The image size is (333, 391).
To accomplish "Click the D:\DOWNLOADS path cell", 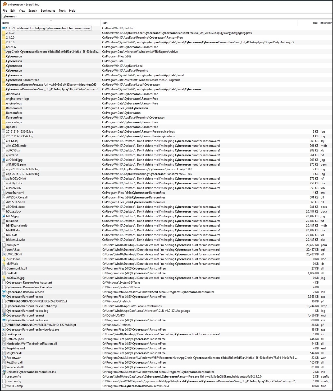I will (x=113, y=315).
